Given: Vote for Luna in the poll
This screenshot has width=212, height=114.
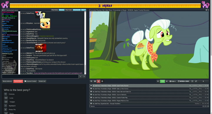Looking at the screenshot, I should coord(6,98).
